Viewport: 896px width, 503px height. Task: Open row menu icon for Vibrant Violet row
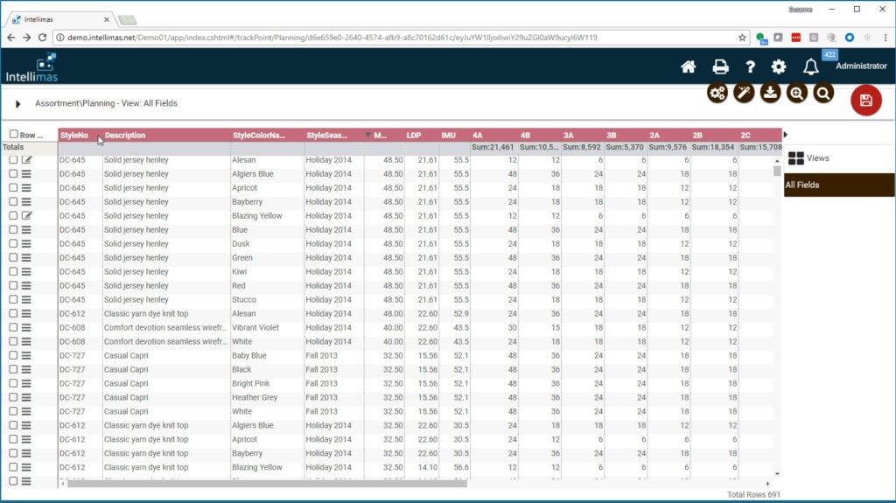coord(26,327)
